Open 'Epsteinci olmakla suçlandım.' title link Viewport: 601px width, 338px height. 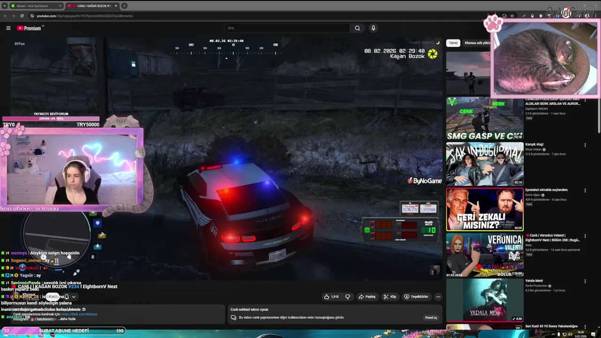[x=547, y=190]
